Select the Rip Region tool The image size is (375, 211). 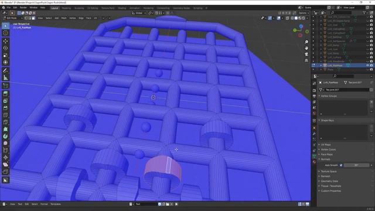point(5,172)
